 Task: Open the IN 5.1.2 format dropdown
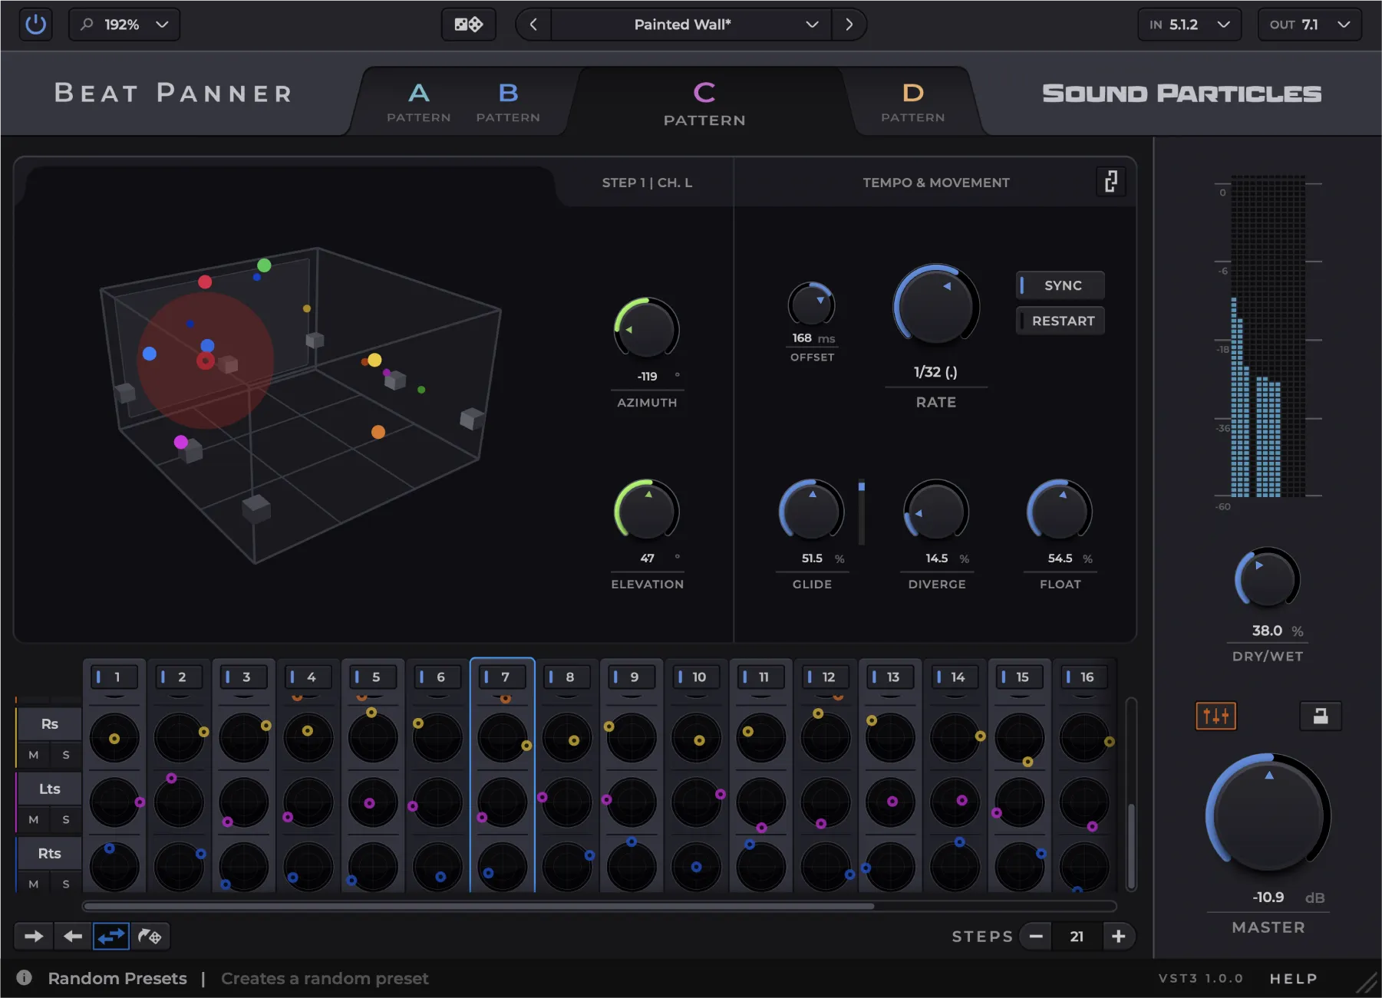pos(1189,25)
